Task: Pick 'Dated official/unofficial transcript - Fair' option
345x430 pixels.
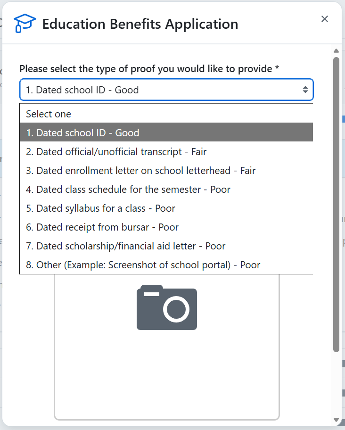Action: click(x=116, y=152)
